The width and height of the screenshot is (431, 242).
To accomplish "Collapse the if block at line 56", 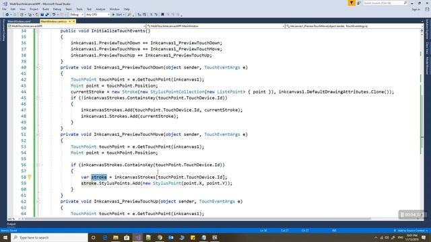I will tap(38, 165).
